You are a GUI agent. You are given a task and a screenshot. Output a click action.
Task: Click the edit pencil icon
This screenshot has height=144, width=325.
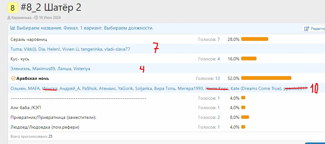(x=306, y=29)
